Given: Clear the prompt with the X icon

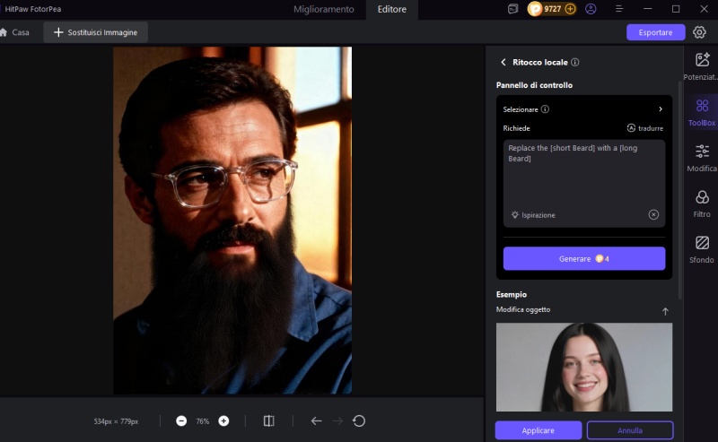Looking at the screenshot, I should click(x=653, y=215).
